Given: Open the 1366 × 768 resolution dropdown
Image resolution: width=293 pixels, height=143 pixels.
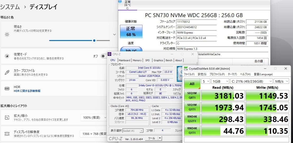Looking at the screenshot, I should pyautogui.click(x=94, y=134).
